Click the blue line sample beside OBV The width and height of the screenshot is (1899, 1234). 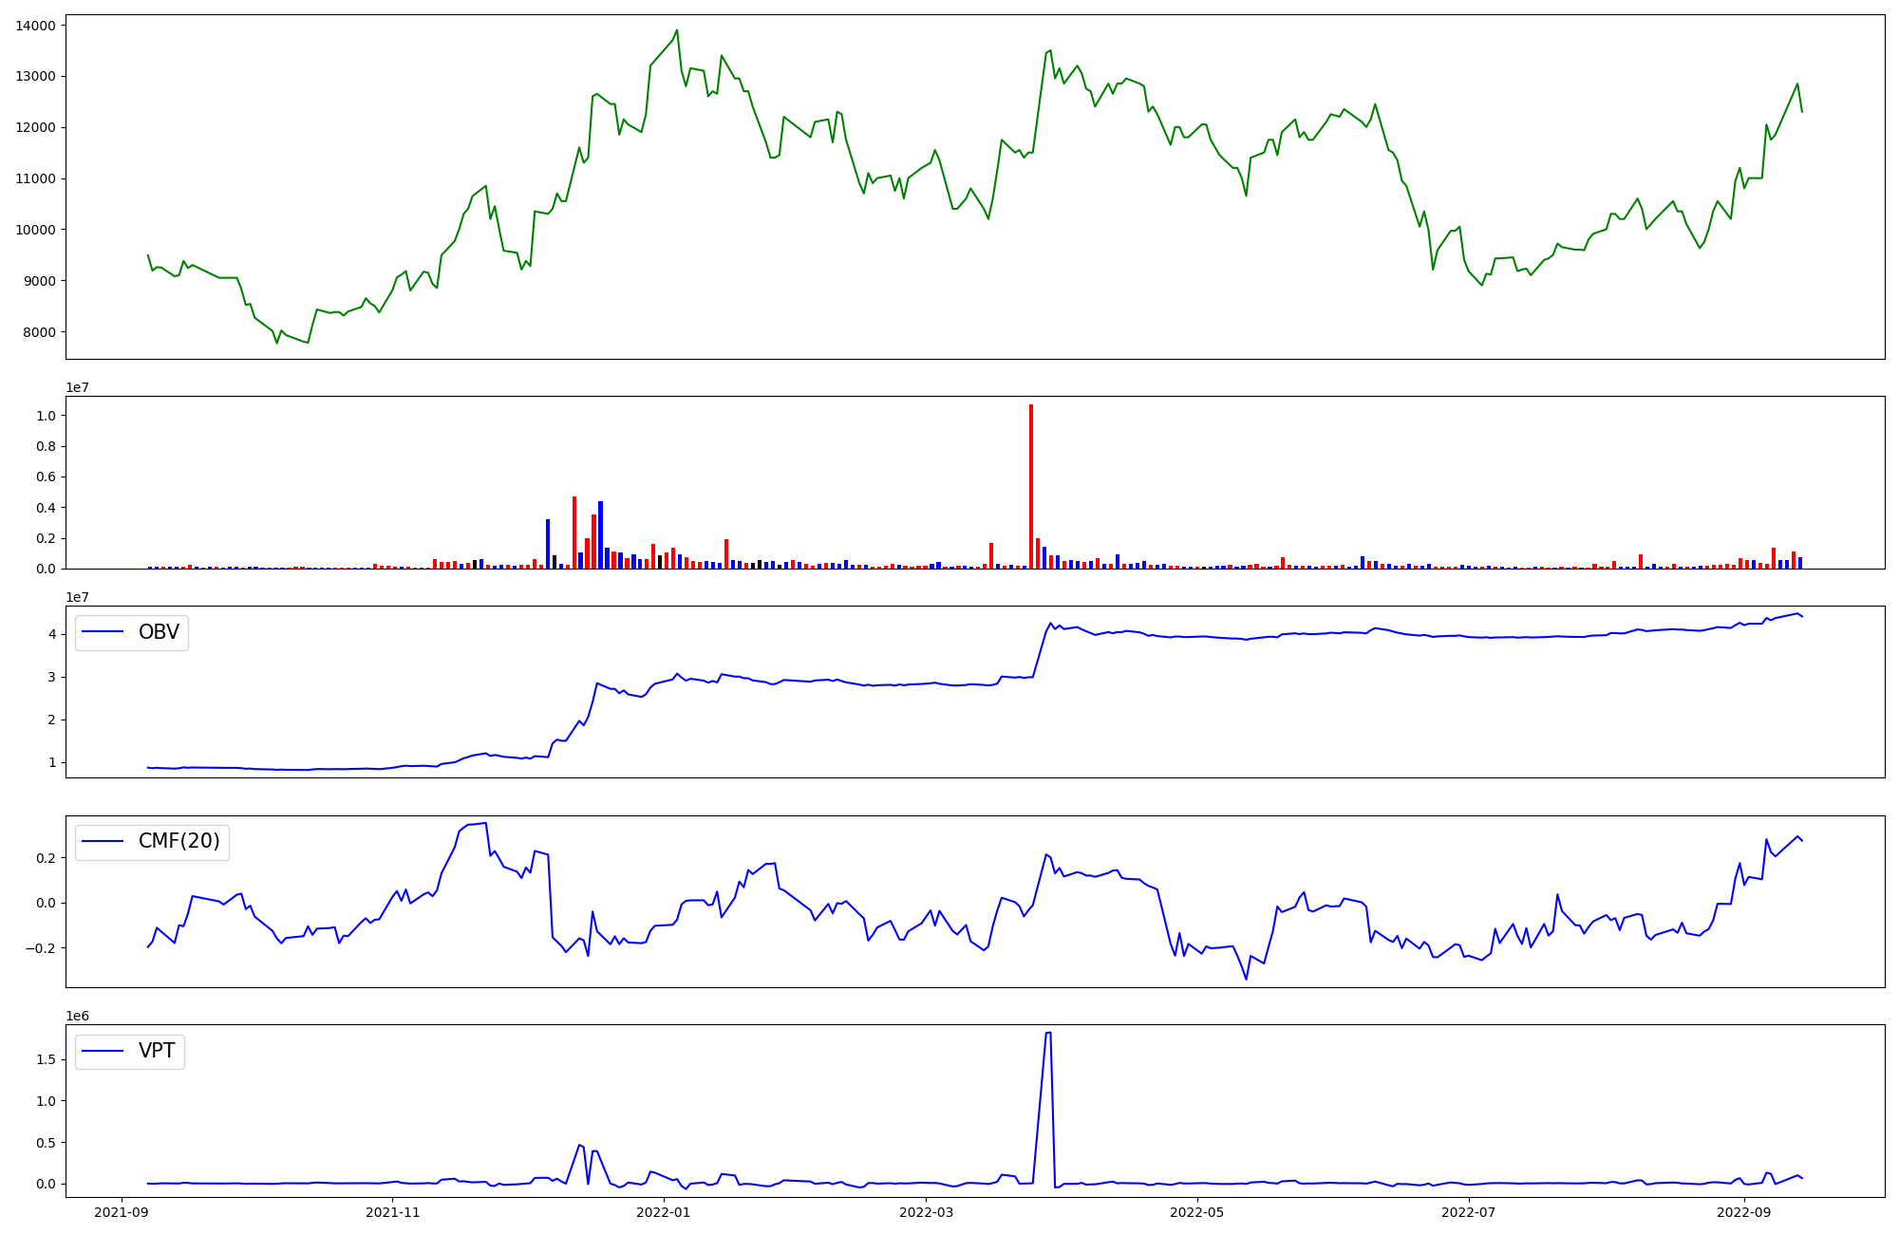pyautogui.click(x=103, y=632)
